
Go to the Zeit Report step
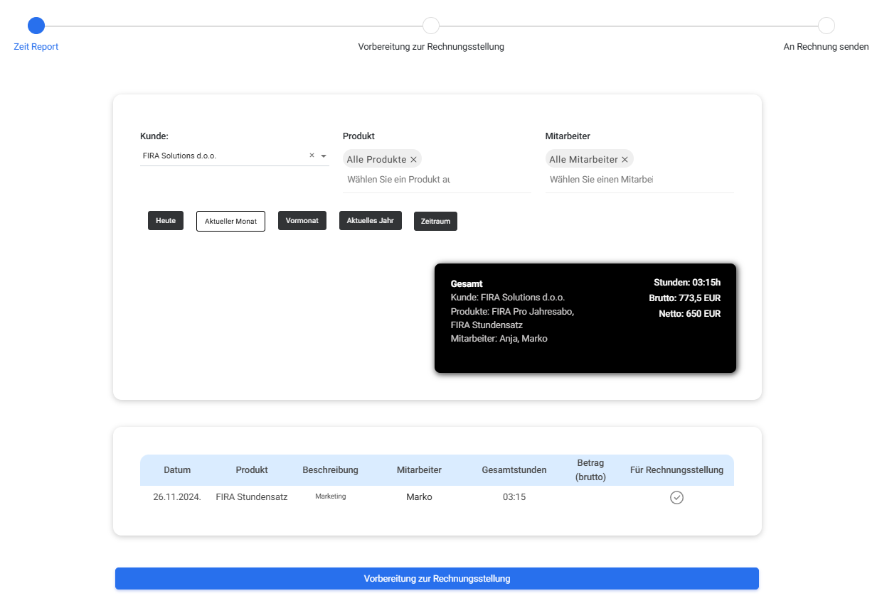click(36, 26)
